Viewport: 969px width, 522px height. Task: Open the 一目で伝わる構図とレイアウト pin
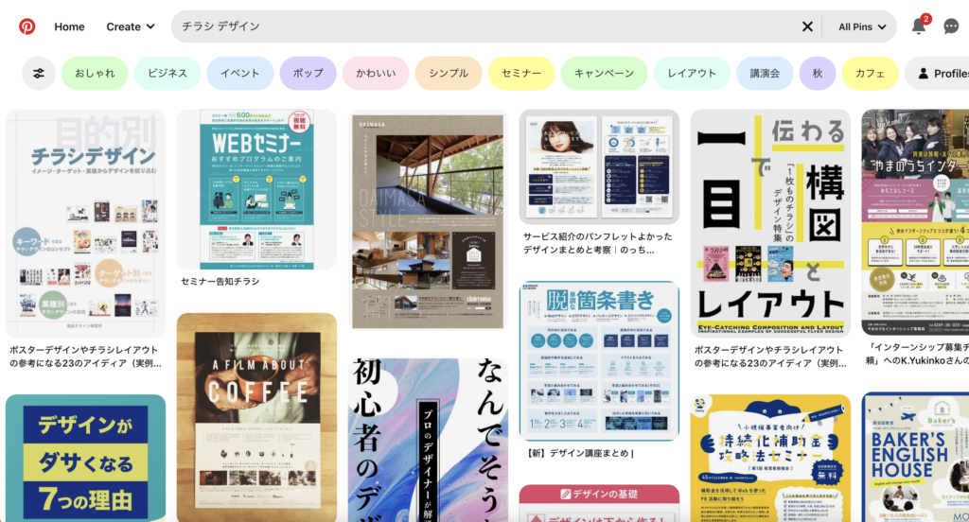(x=770, y=223)
